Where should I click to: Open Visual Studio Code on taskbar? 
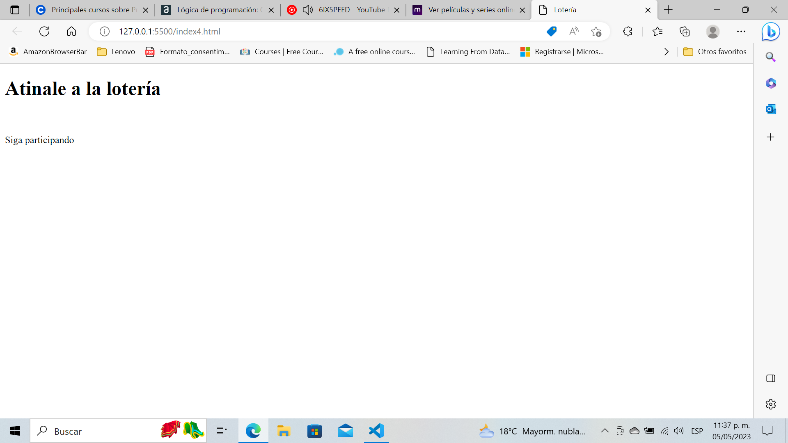pyautogui.click(x=376, y=431)
